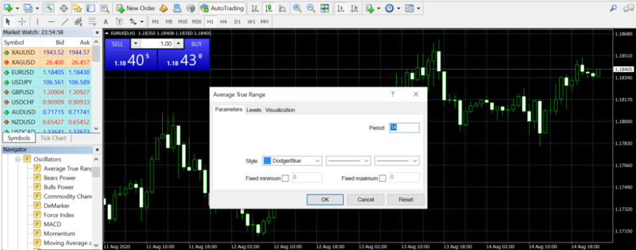
Task: Enable the Fixed minimum checkbox
Action: (x=285, y=178)
